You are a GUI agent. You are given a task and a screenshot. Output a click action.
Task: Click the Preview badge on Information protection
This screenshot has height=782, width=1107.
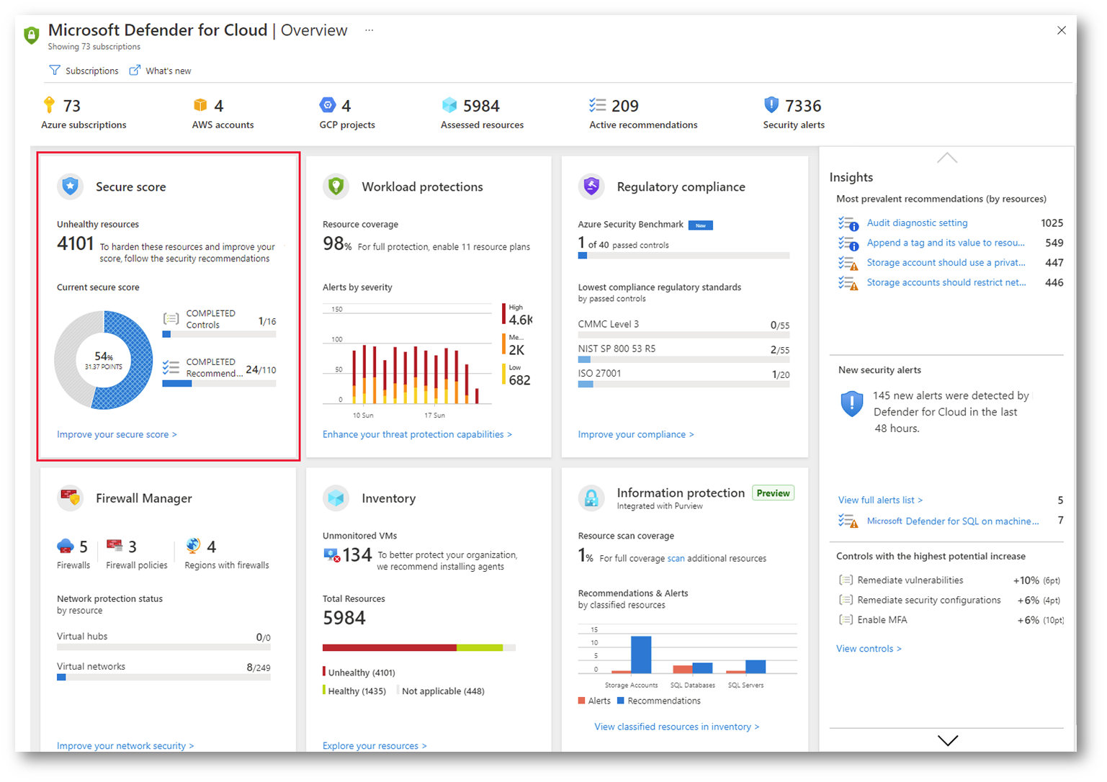773,493
